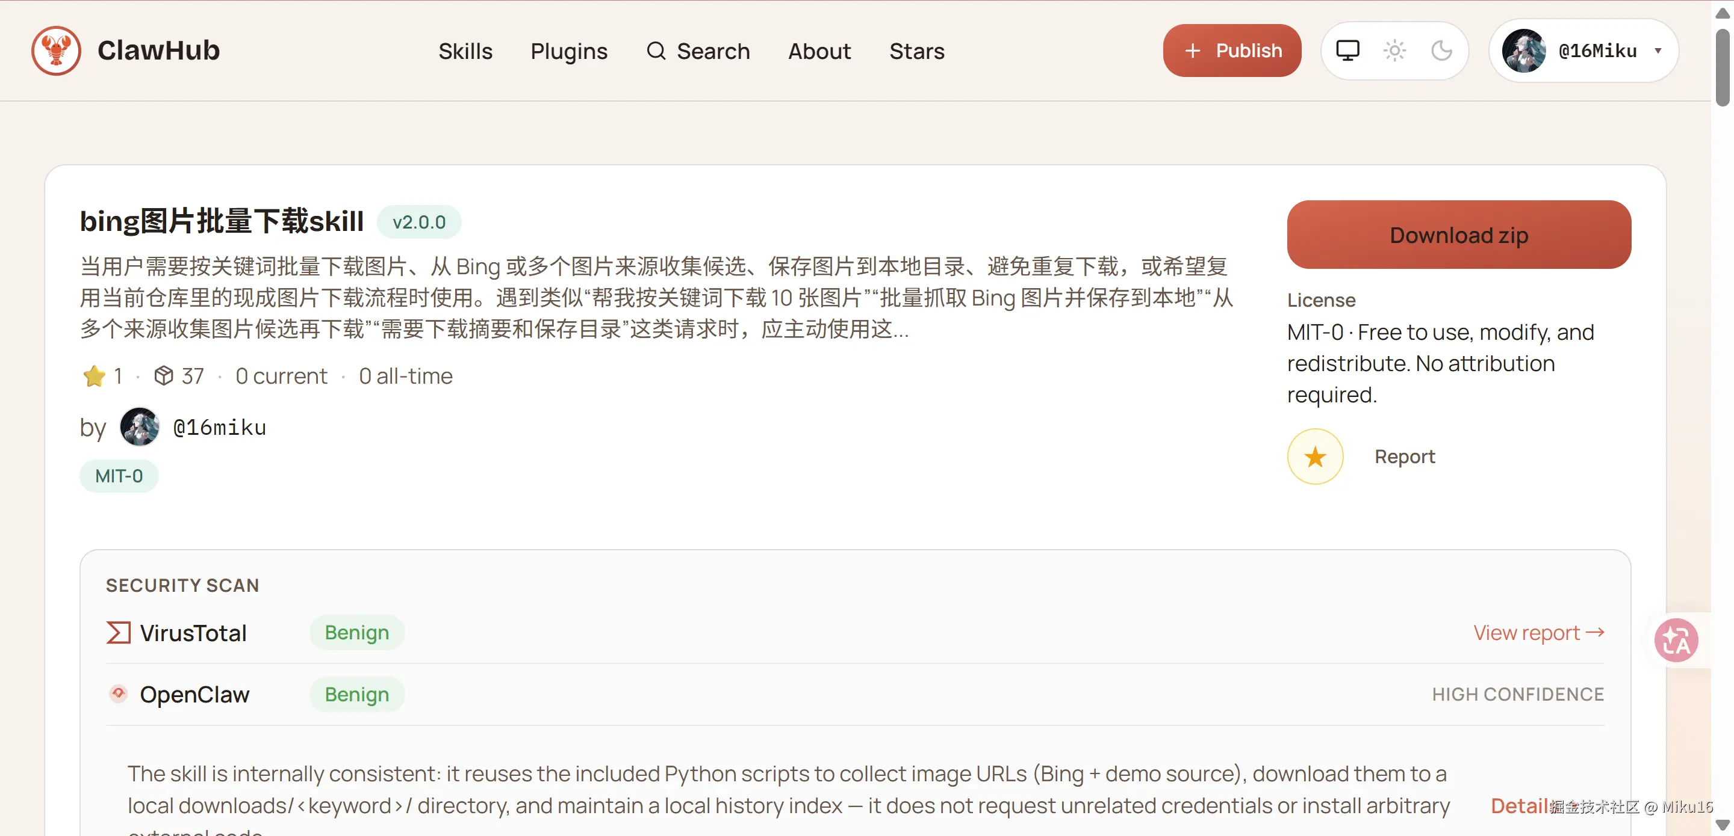1734x836 pixels.
Task: Star this skill with round star button
Action: tap(1314, 456)
